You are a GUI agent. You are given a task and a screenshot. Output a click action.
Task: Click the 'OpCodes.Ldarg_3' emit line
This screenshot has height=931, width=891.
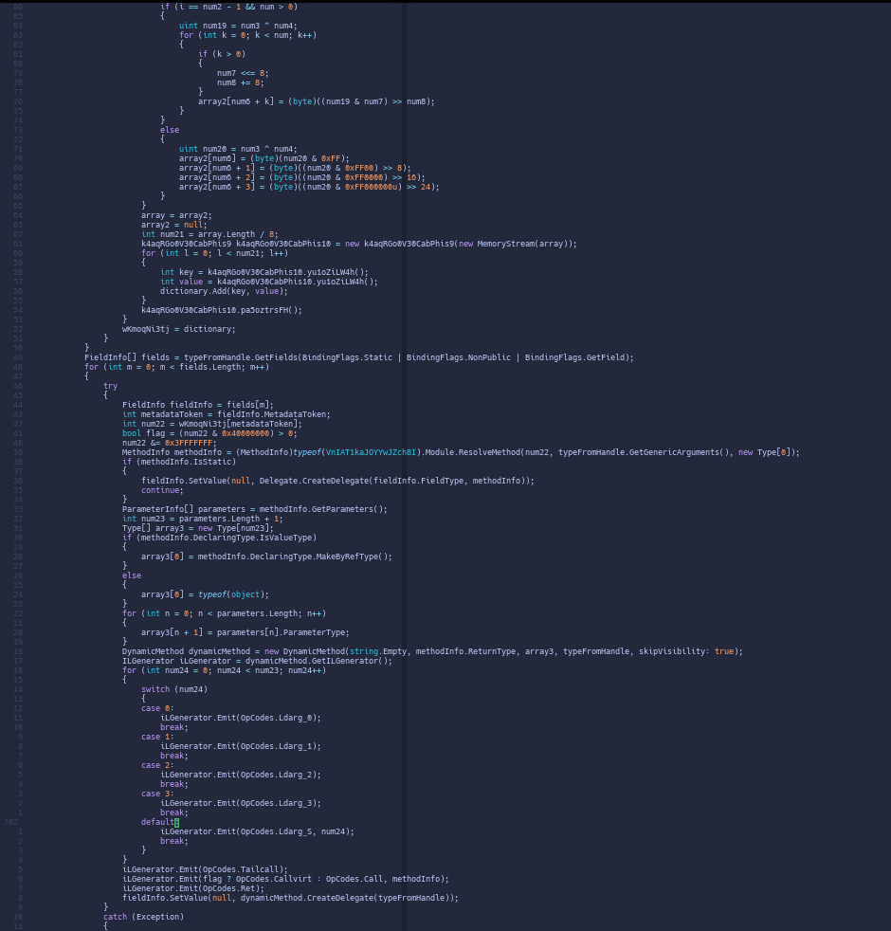(x=241, y=805)
